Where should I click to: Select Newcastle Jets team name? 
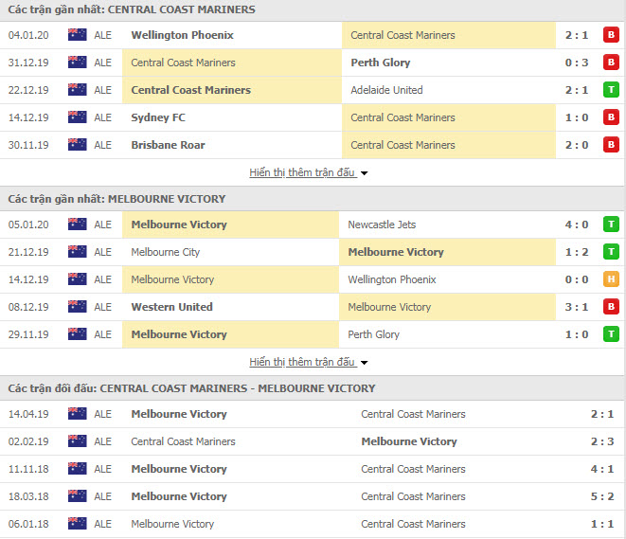tap(382, 225)
